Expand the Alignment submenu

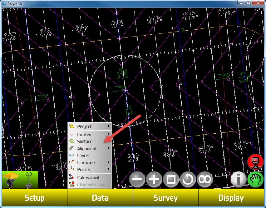[x=89, y=149]
